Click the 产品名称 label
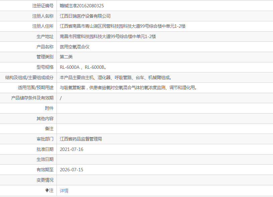The image size is (273, 197). click(45, 47)
